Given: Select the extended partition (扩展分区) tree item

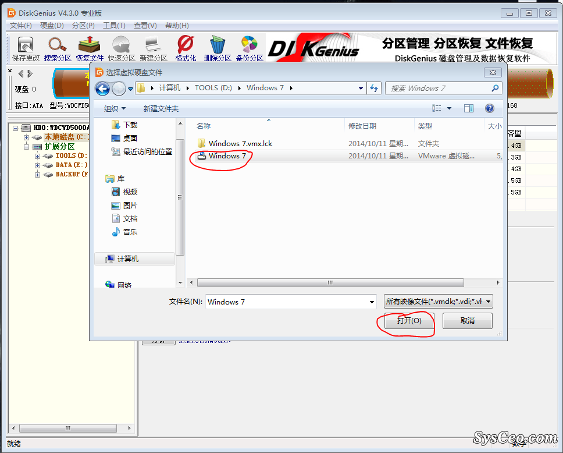Looking at the screenshot, I should pos(59,146).
